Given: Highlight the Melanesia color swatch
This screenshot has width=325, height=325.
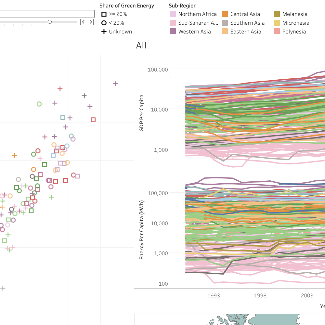Looking at the screenshot, I should pyautogui.click(x=277, y=14).
